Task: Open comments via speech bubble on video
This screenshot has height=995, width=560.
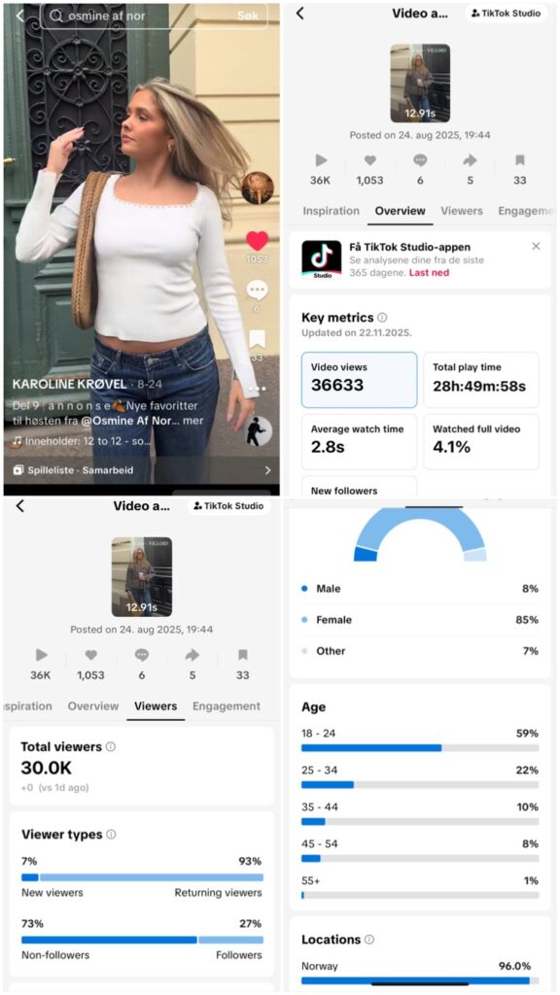Action: (x=257, y=291)
